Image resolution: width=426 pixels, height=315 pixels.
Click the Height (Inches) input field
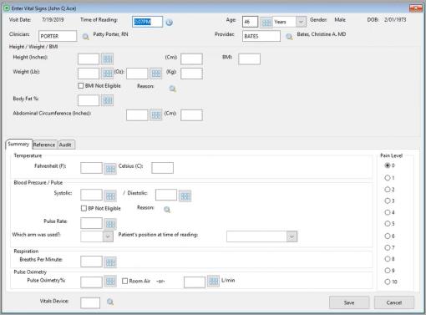tap(89, 59)
